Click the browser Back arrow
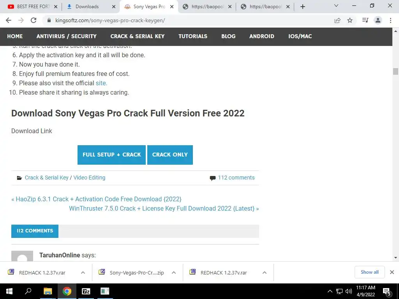The image size is (399, 299). [x=9, y=20]
